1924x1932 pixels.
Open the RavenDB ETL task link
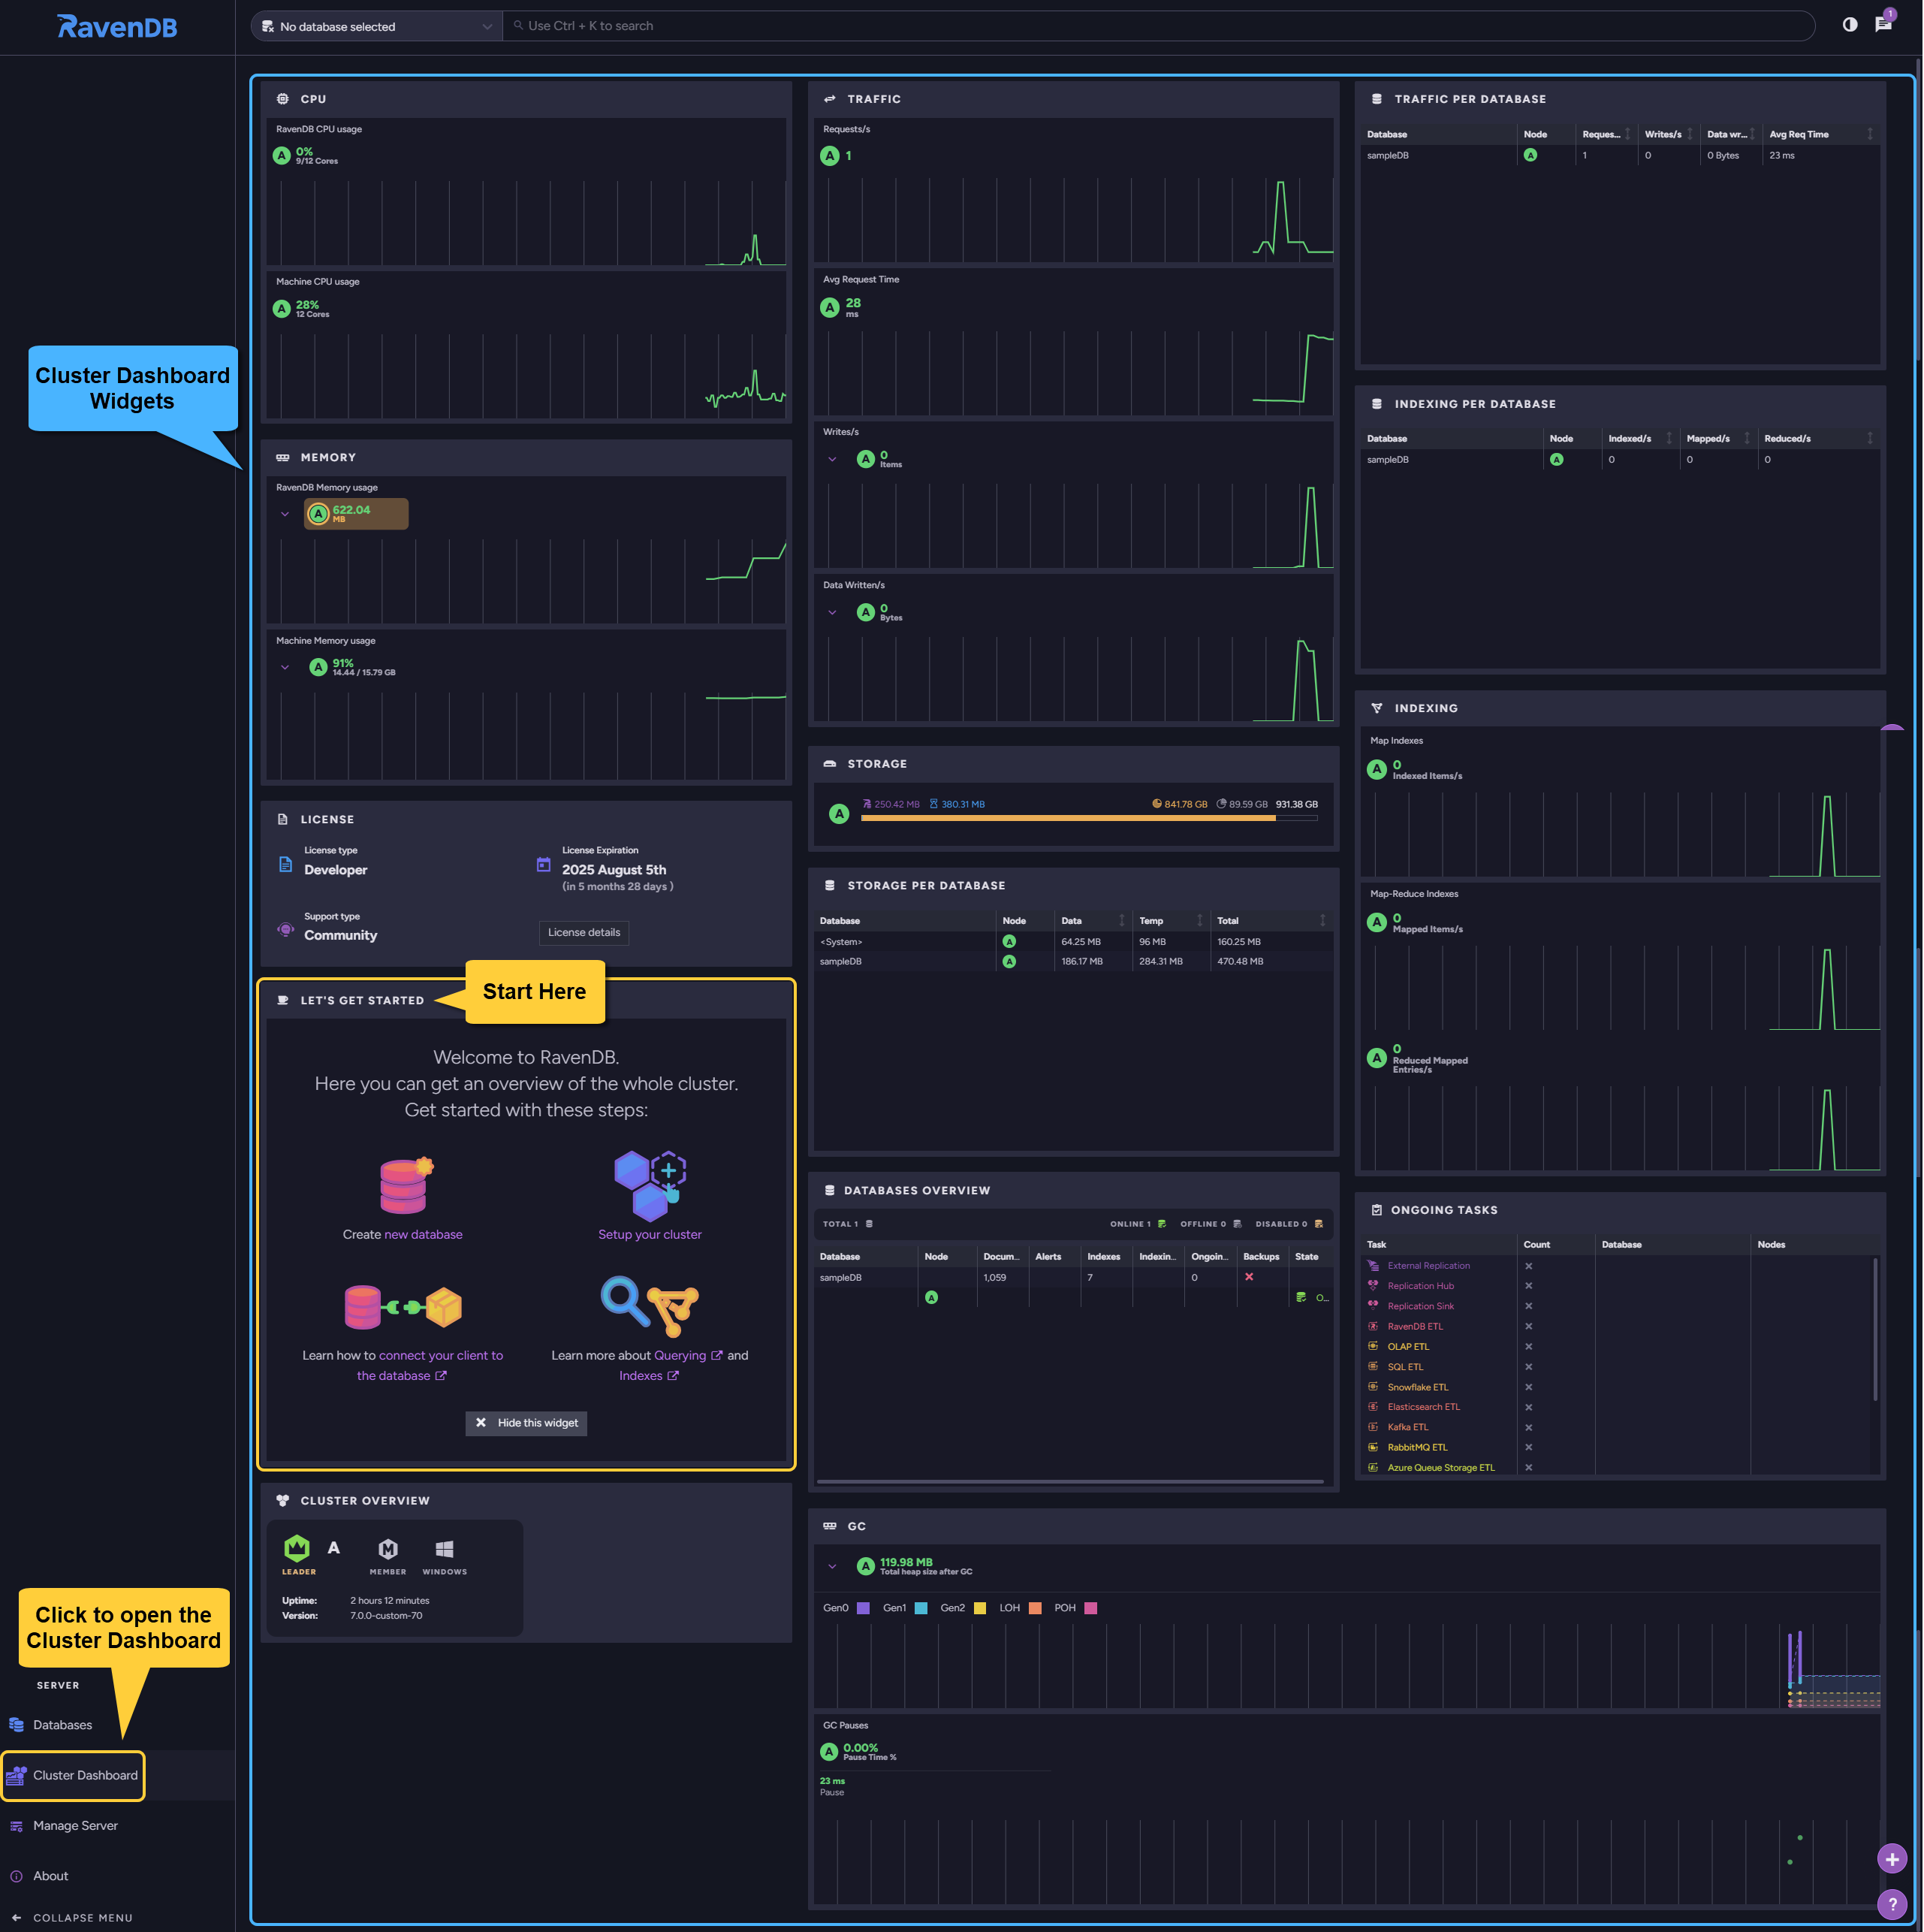1415,1327
